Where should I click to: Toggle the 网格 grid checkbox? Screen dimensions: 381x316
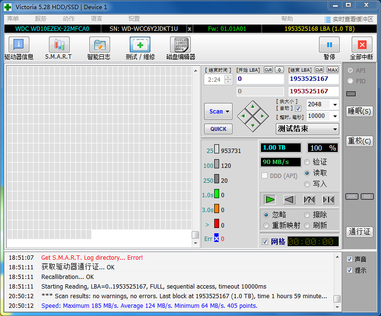(x=265, y=241)
